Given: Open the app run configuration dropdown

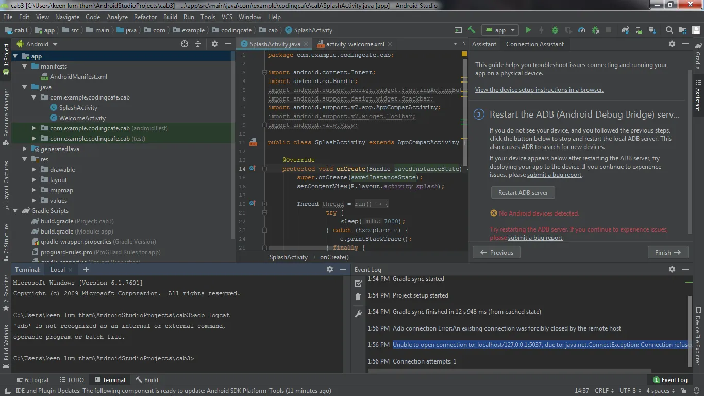Looking at the screenshot, I should [x=500, y=30].
